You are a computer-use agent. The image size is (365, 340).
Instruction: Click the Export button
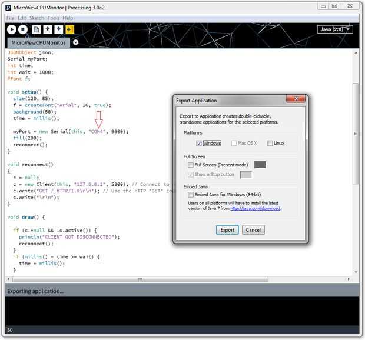click(227, 230)
